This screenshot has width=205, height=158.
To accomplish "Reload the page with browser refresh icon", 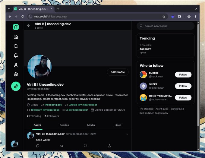I will pyautogui.click(x=23, y=17).
